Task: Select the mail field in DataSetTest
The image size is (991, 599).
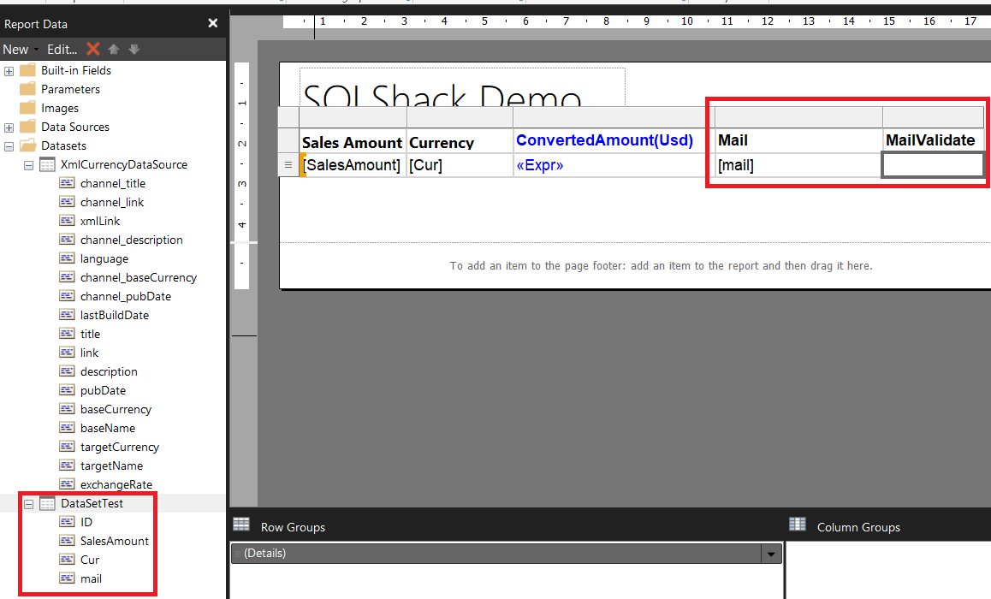Action: point(91,578)
